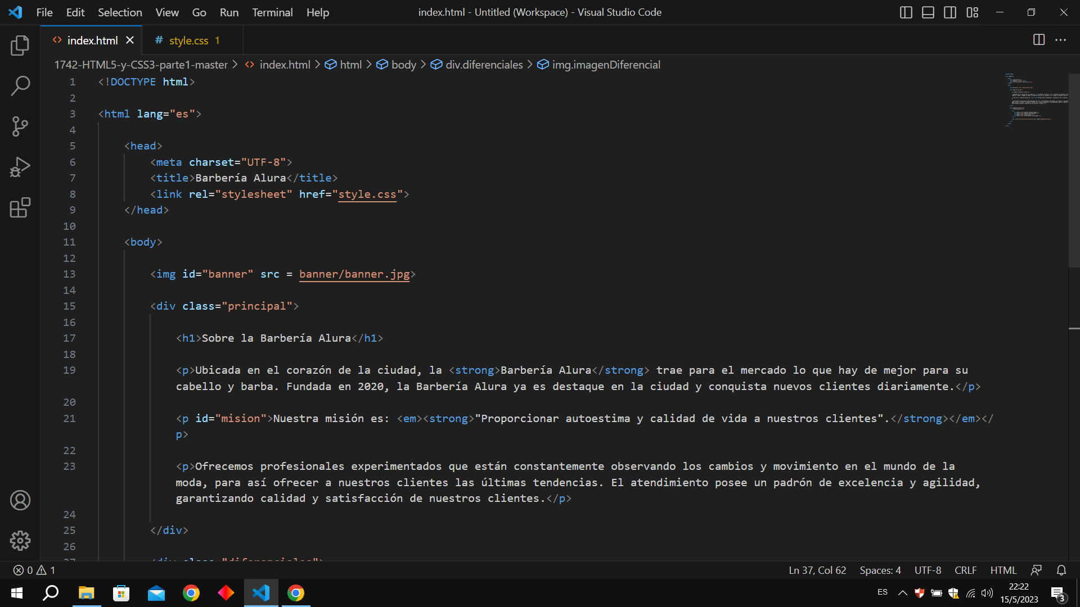The height and width of the screenshot is (607, 1080).
Task: Open the Terminal menu
Action: (x=272, y=12)
